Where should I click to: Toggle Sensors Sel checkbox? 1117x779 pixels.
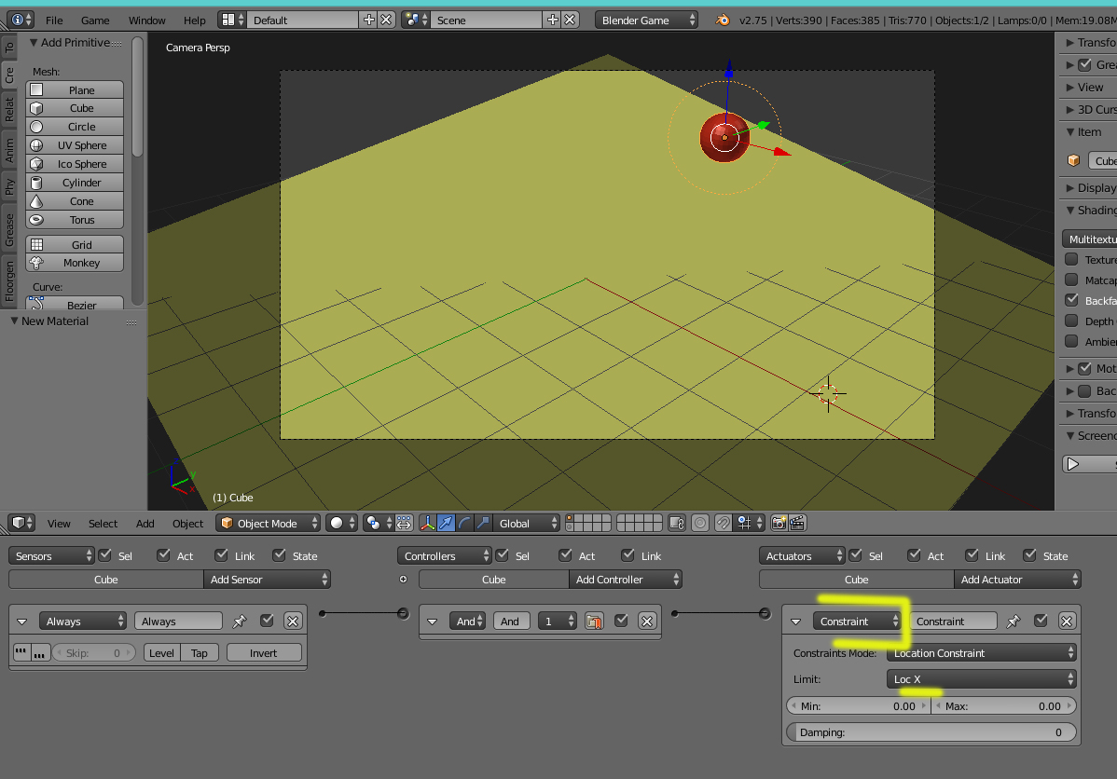point(105,555)
